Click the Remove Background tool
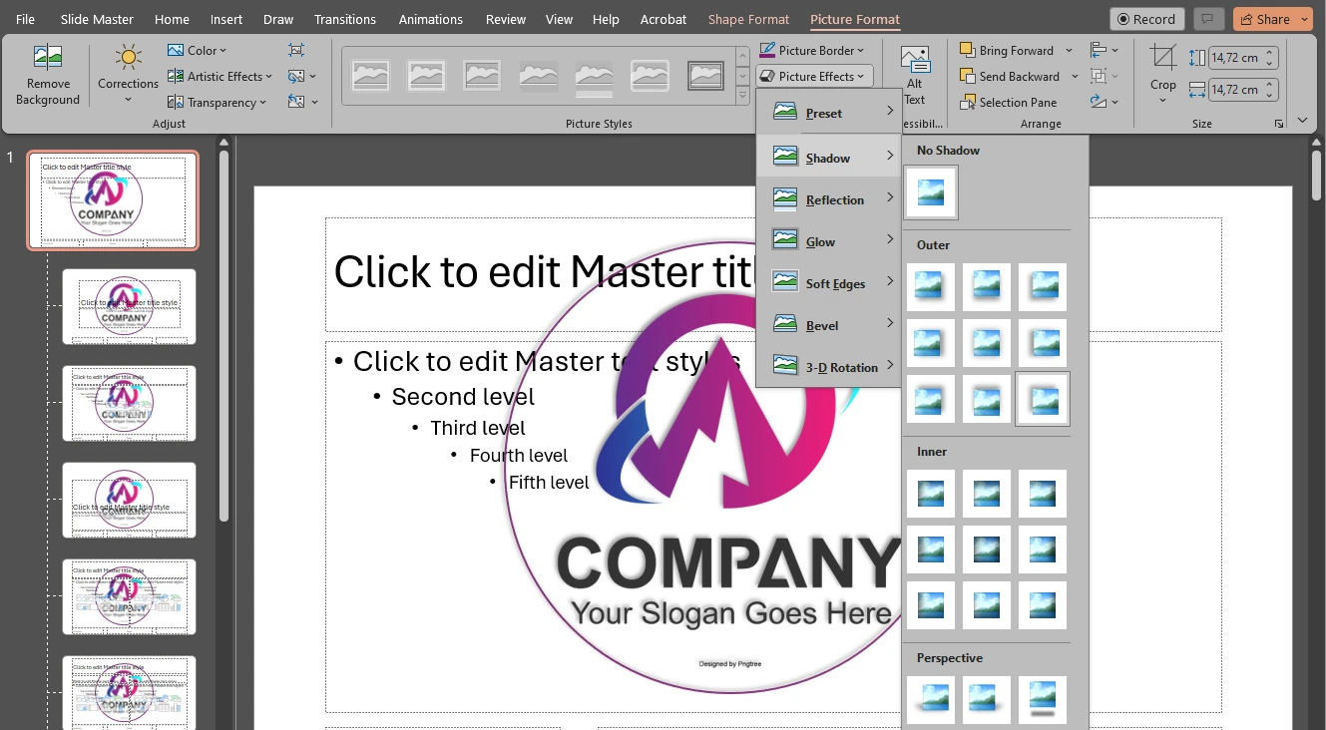Image resolution: width=1326 pixels, height=730 pixels. (x=47, y=74)
